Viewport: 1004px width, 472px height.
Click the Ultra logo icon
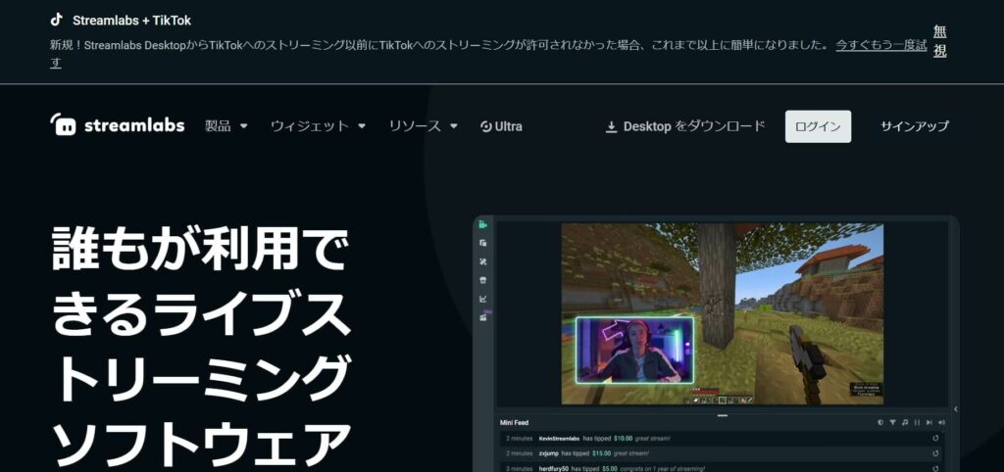point(486,126)
